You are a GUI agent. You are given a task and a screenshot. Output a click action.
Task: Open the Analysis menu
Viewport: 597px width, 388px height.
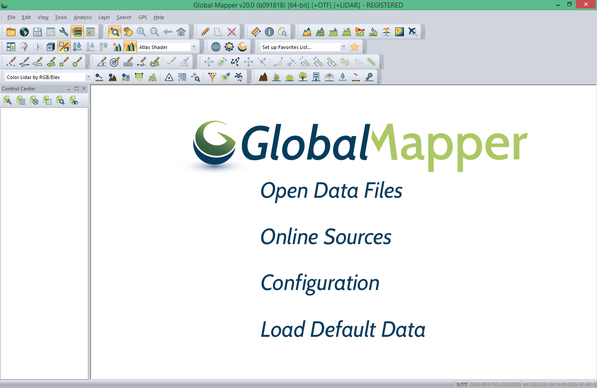pos(83,17)
